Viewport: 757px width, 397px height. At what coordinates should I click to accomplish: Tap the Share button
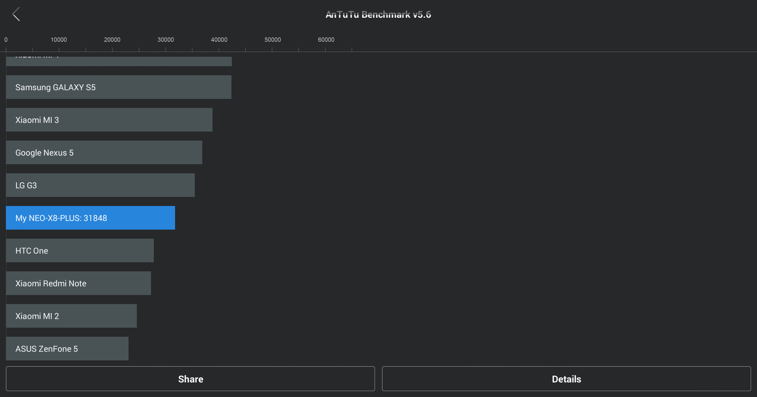tap(190, 379)
